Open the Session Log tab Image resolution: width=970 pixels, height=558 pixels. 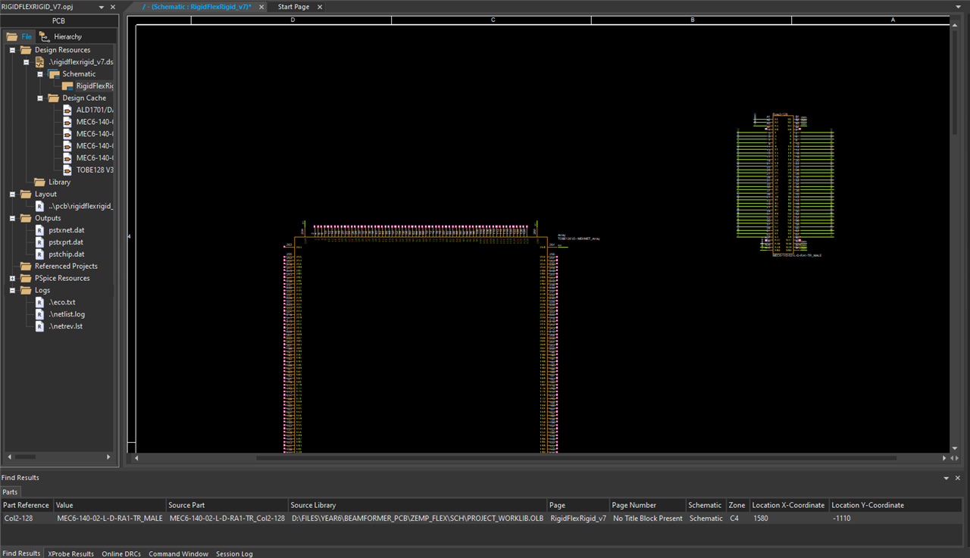pos(234,553)
